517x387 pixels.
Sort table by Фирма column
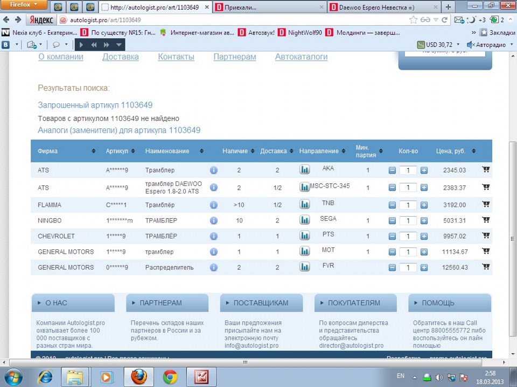(94, 151)
